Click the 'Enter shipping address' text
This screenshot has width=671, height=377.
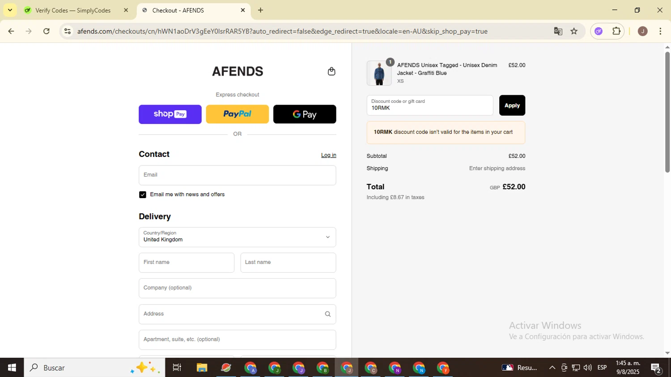pyautogui.click(x=497, y=169)
